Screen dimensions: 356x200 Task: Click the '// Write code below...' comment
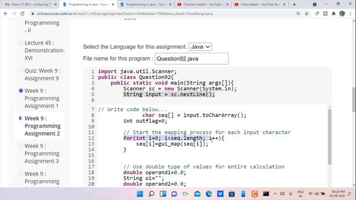click(x=132, y=109)
